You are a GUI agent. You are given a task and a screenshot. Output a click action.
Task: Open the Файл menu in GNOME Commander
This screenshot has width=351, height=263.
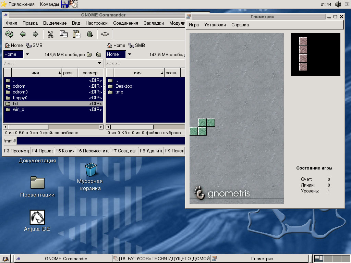click(11, 23)
